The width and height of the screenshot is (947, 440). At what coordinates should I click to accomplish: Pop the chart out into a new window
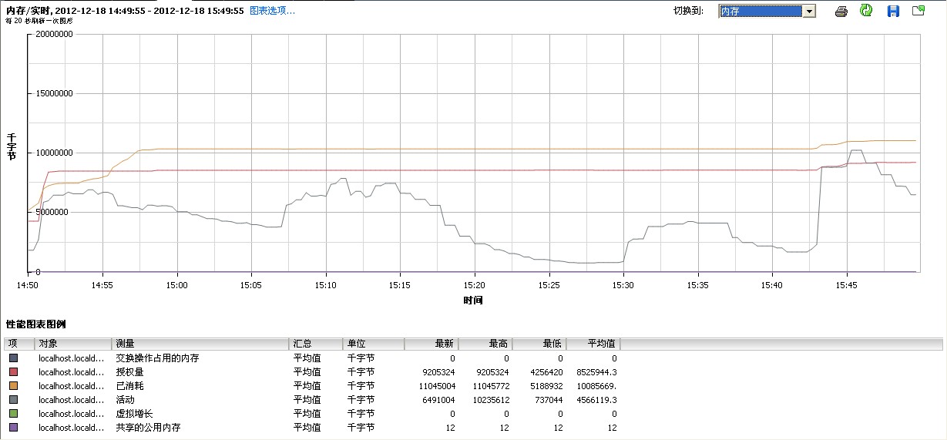point(918,11)
